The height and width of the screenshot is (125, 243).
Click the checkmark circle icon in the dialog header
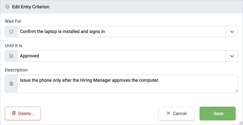pos(7,7)
